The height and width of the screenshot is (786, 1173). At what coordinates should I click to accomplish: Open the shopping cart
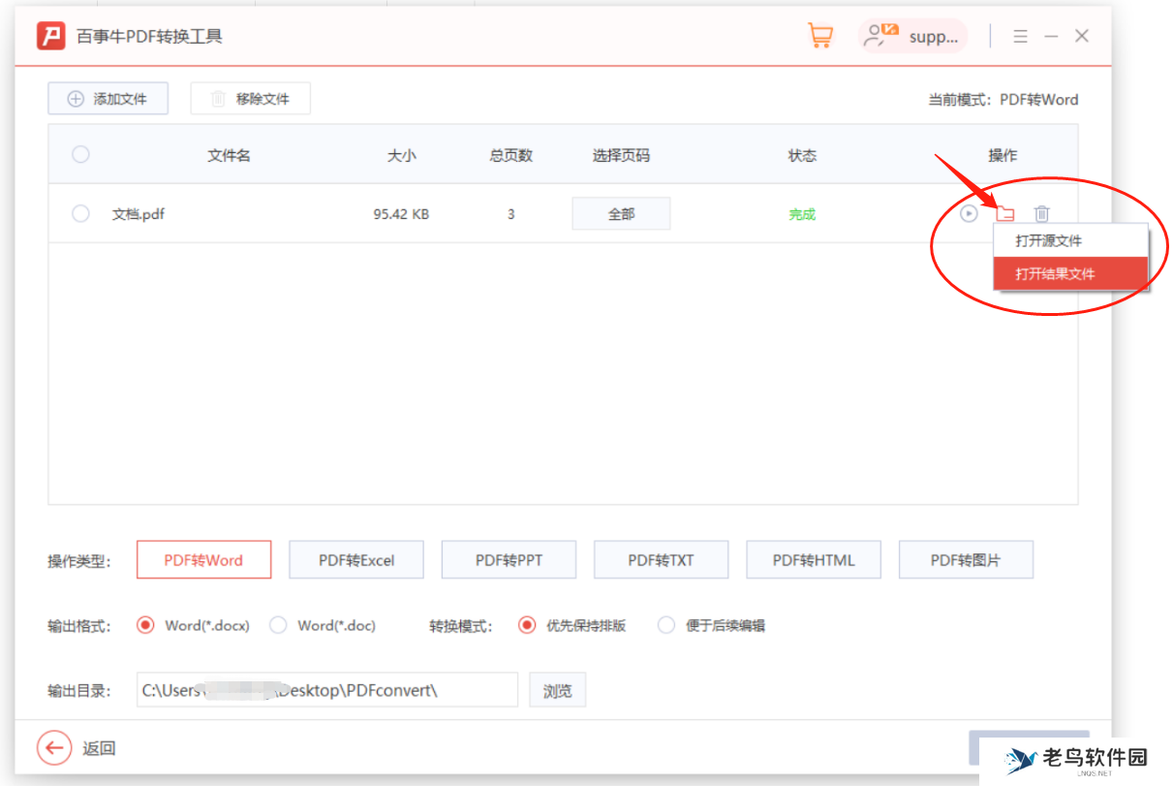[x=819, y=35]
